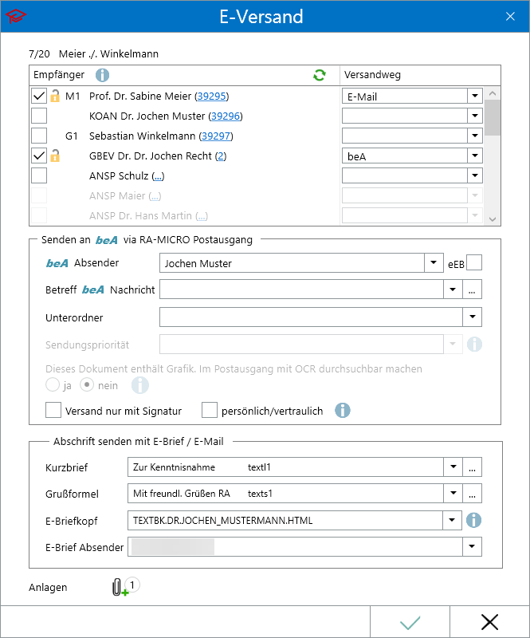This screenshot has height=638, width=530.
Task: Open the info icon next to E-Briefkopf
Action: [473, 521]
